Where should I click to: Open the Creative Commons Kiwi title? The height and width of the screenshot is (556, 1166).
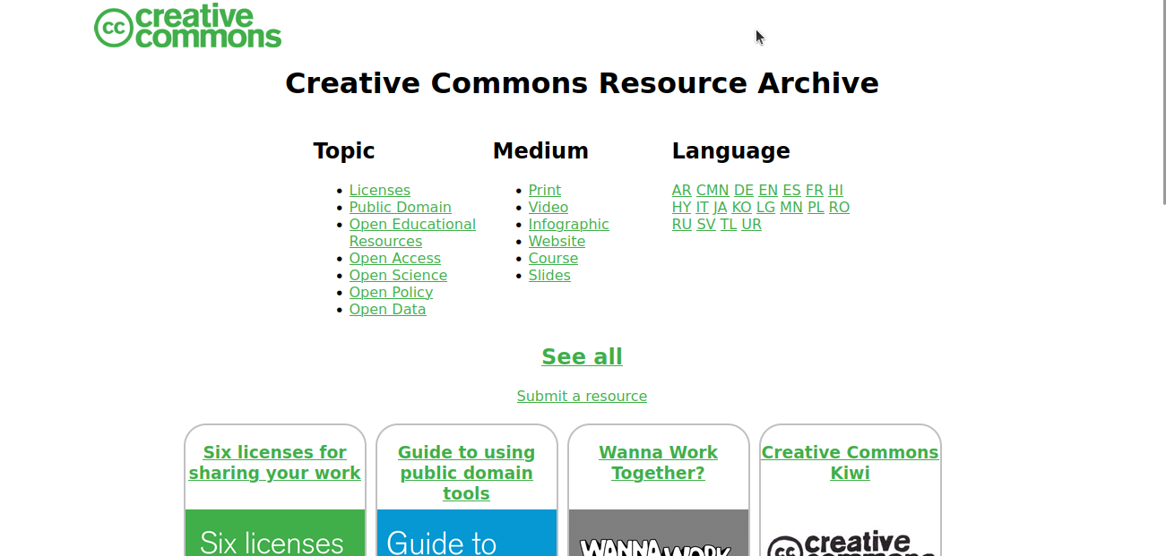pyautogui.click(x=851, y=463)
